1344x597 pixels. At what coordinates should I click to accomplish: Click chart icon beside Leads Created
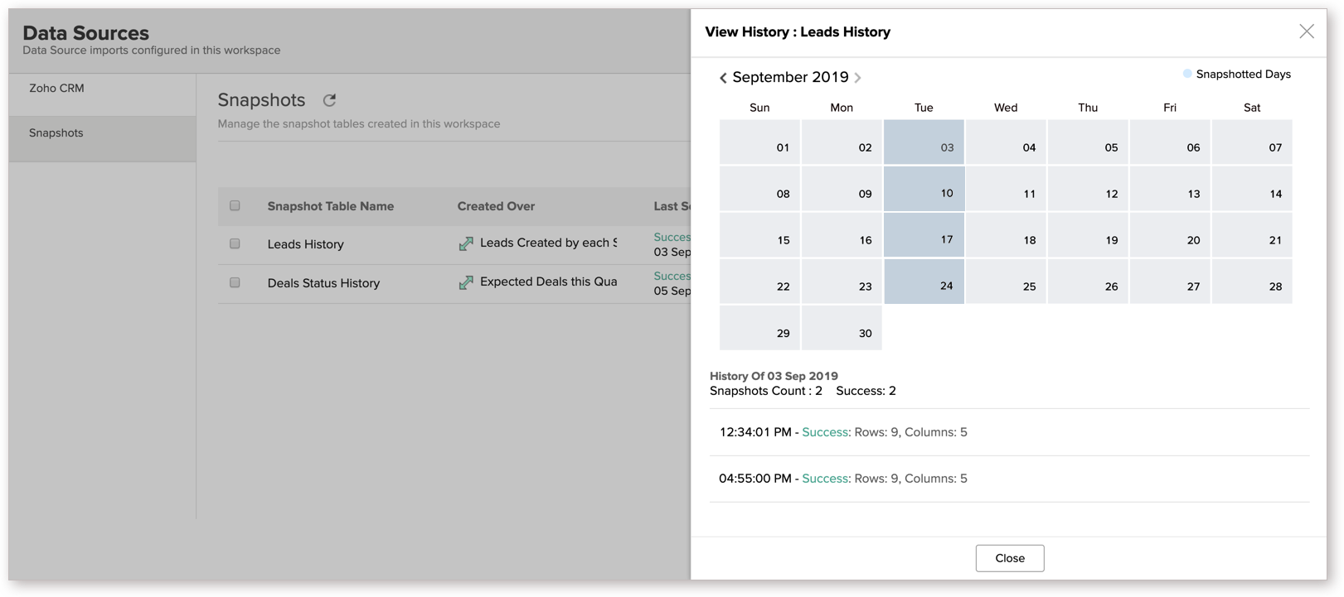466,243
